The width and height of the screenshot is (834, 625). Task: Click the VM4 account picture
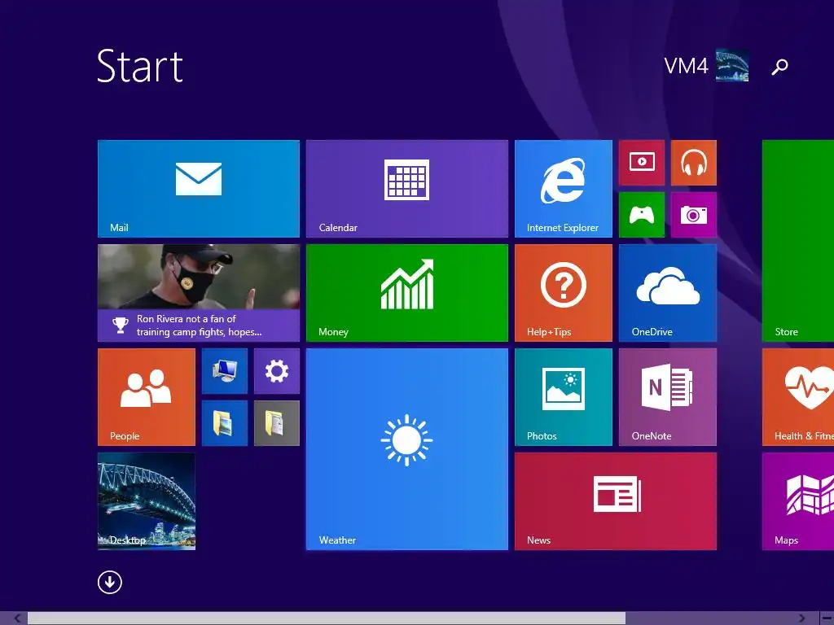point(732,65)
